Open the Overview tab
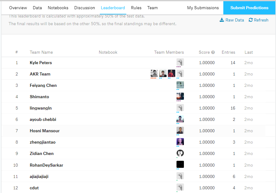This screenshot has width=276, height=193. 18,8
